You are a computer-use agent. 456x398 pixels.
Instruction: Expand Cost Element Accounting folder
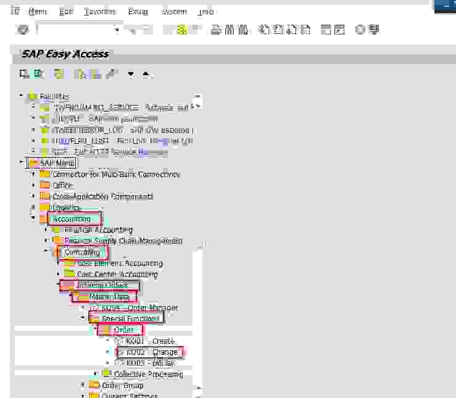click(58, 263)
